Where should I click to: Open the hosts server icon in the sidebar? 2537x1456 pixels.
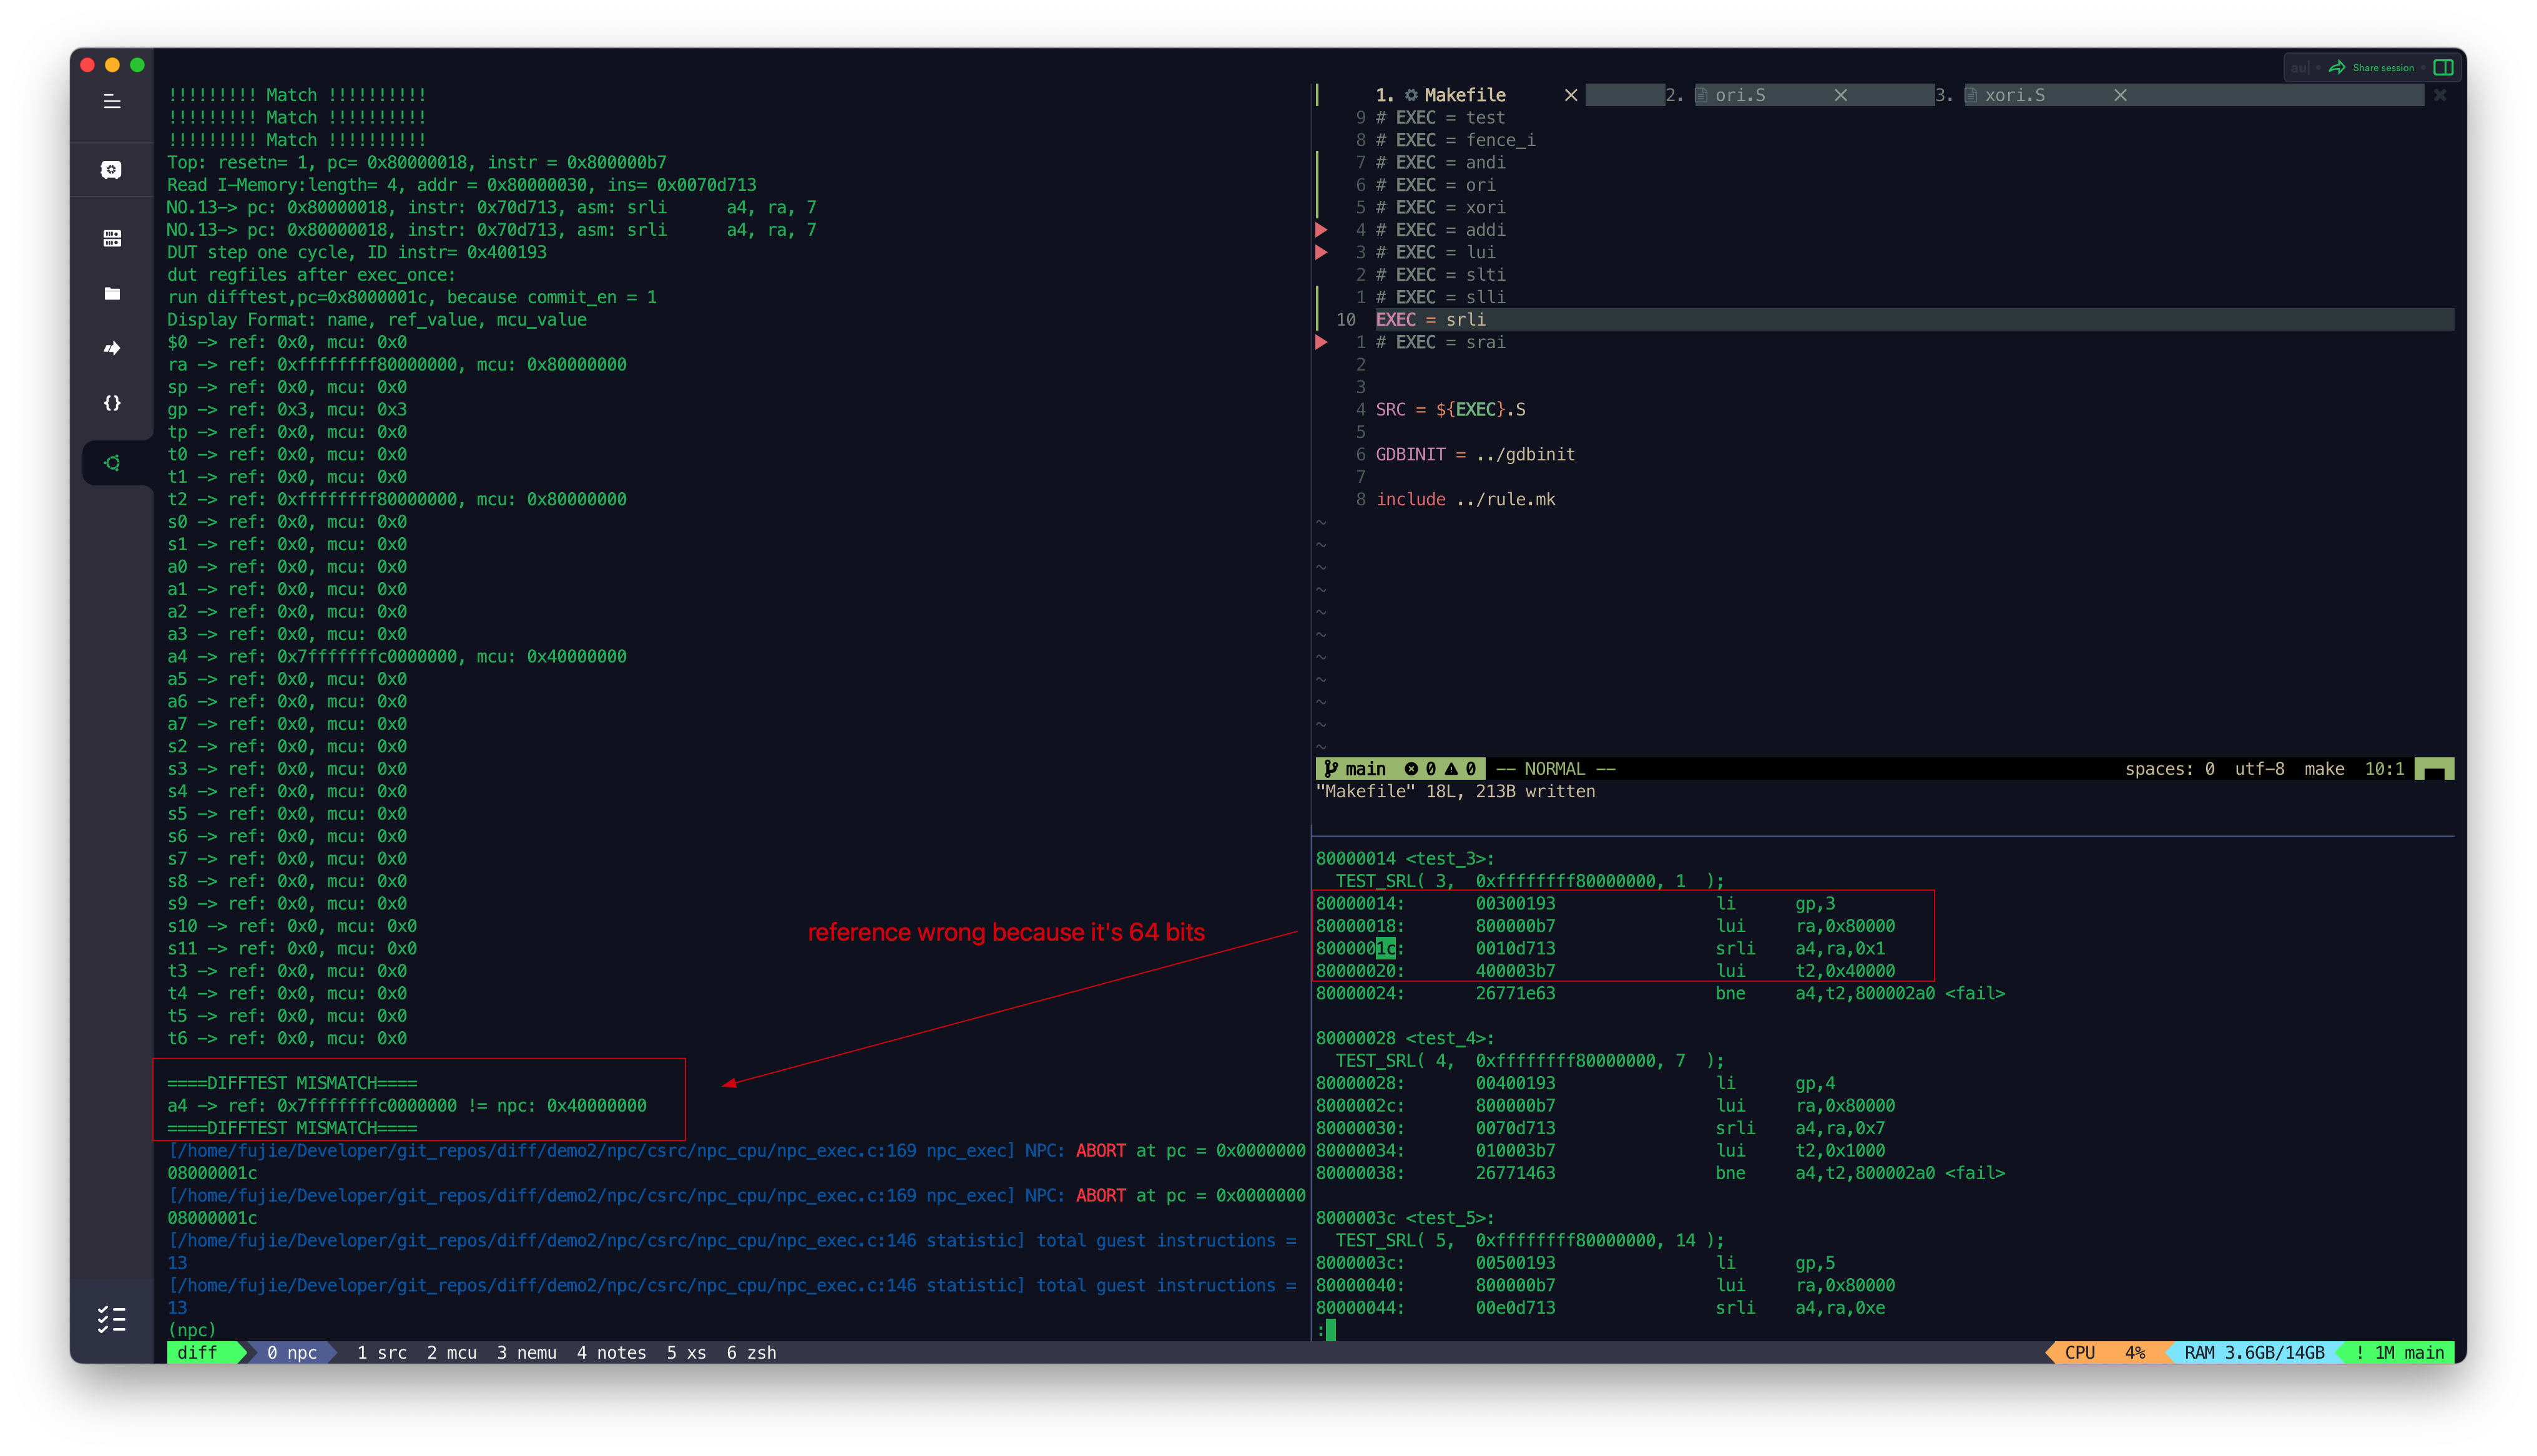pos(112,238)
